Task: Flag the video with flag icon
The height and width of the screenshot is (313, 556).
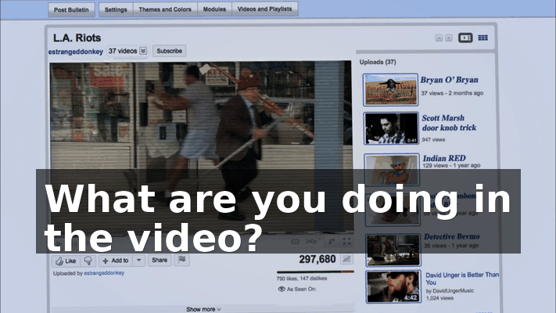Action: click(x=182, y=260)
